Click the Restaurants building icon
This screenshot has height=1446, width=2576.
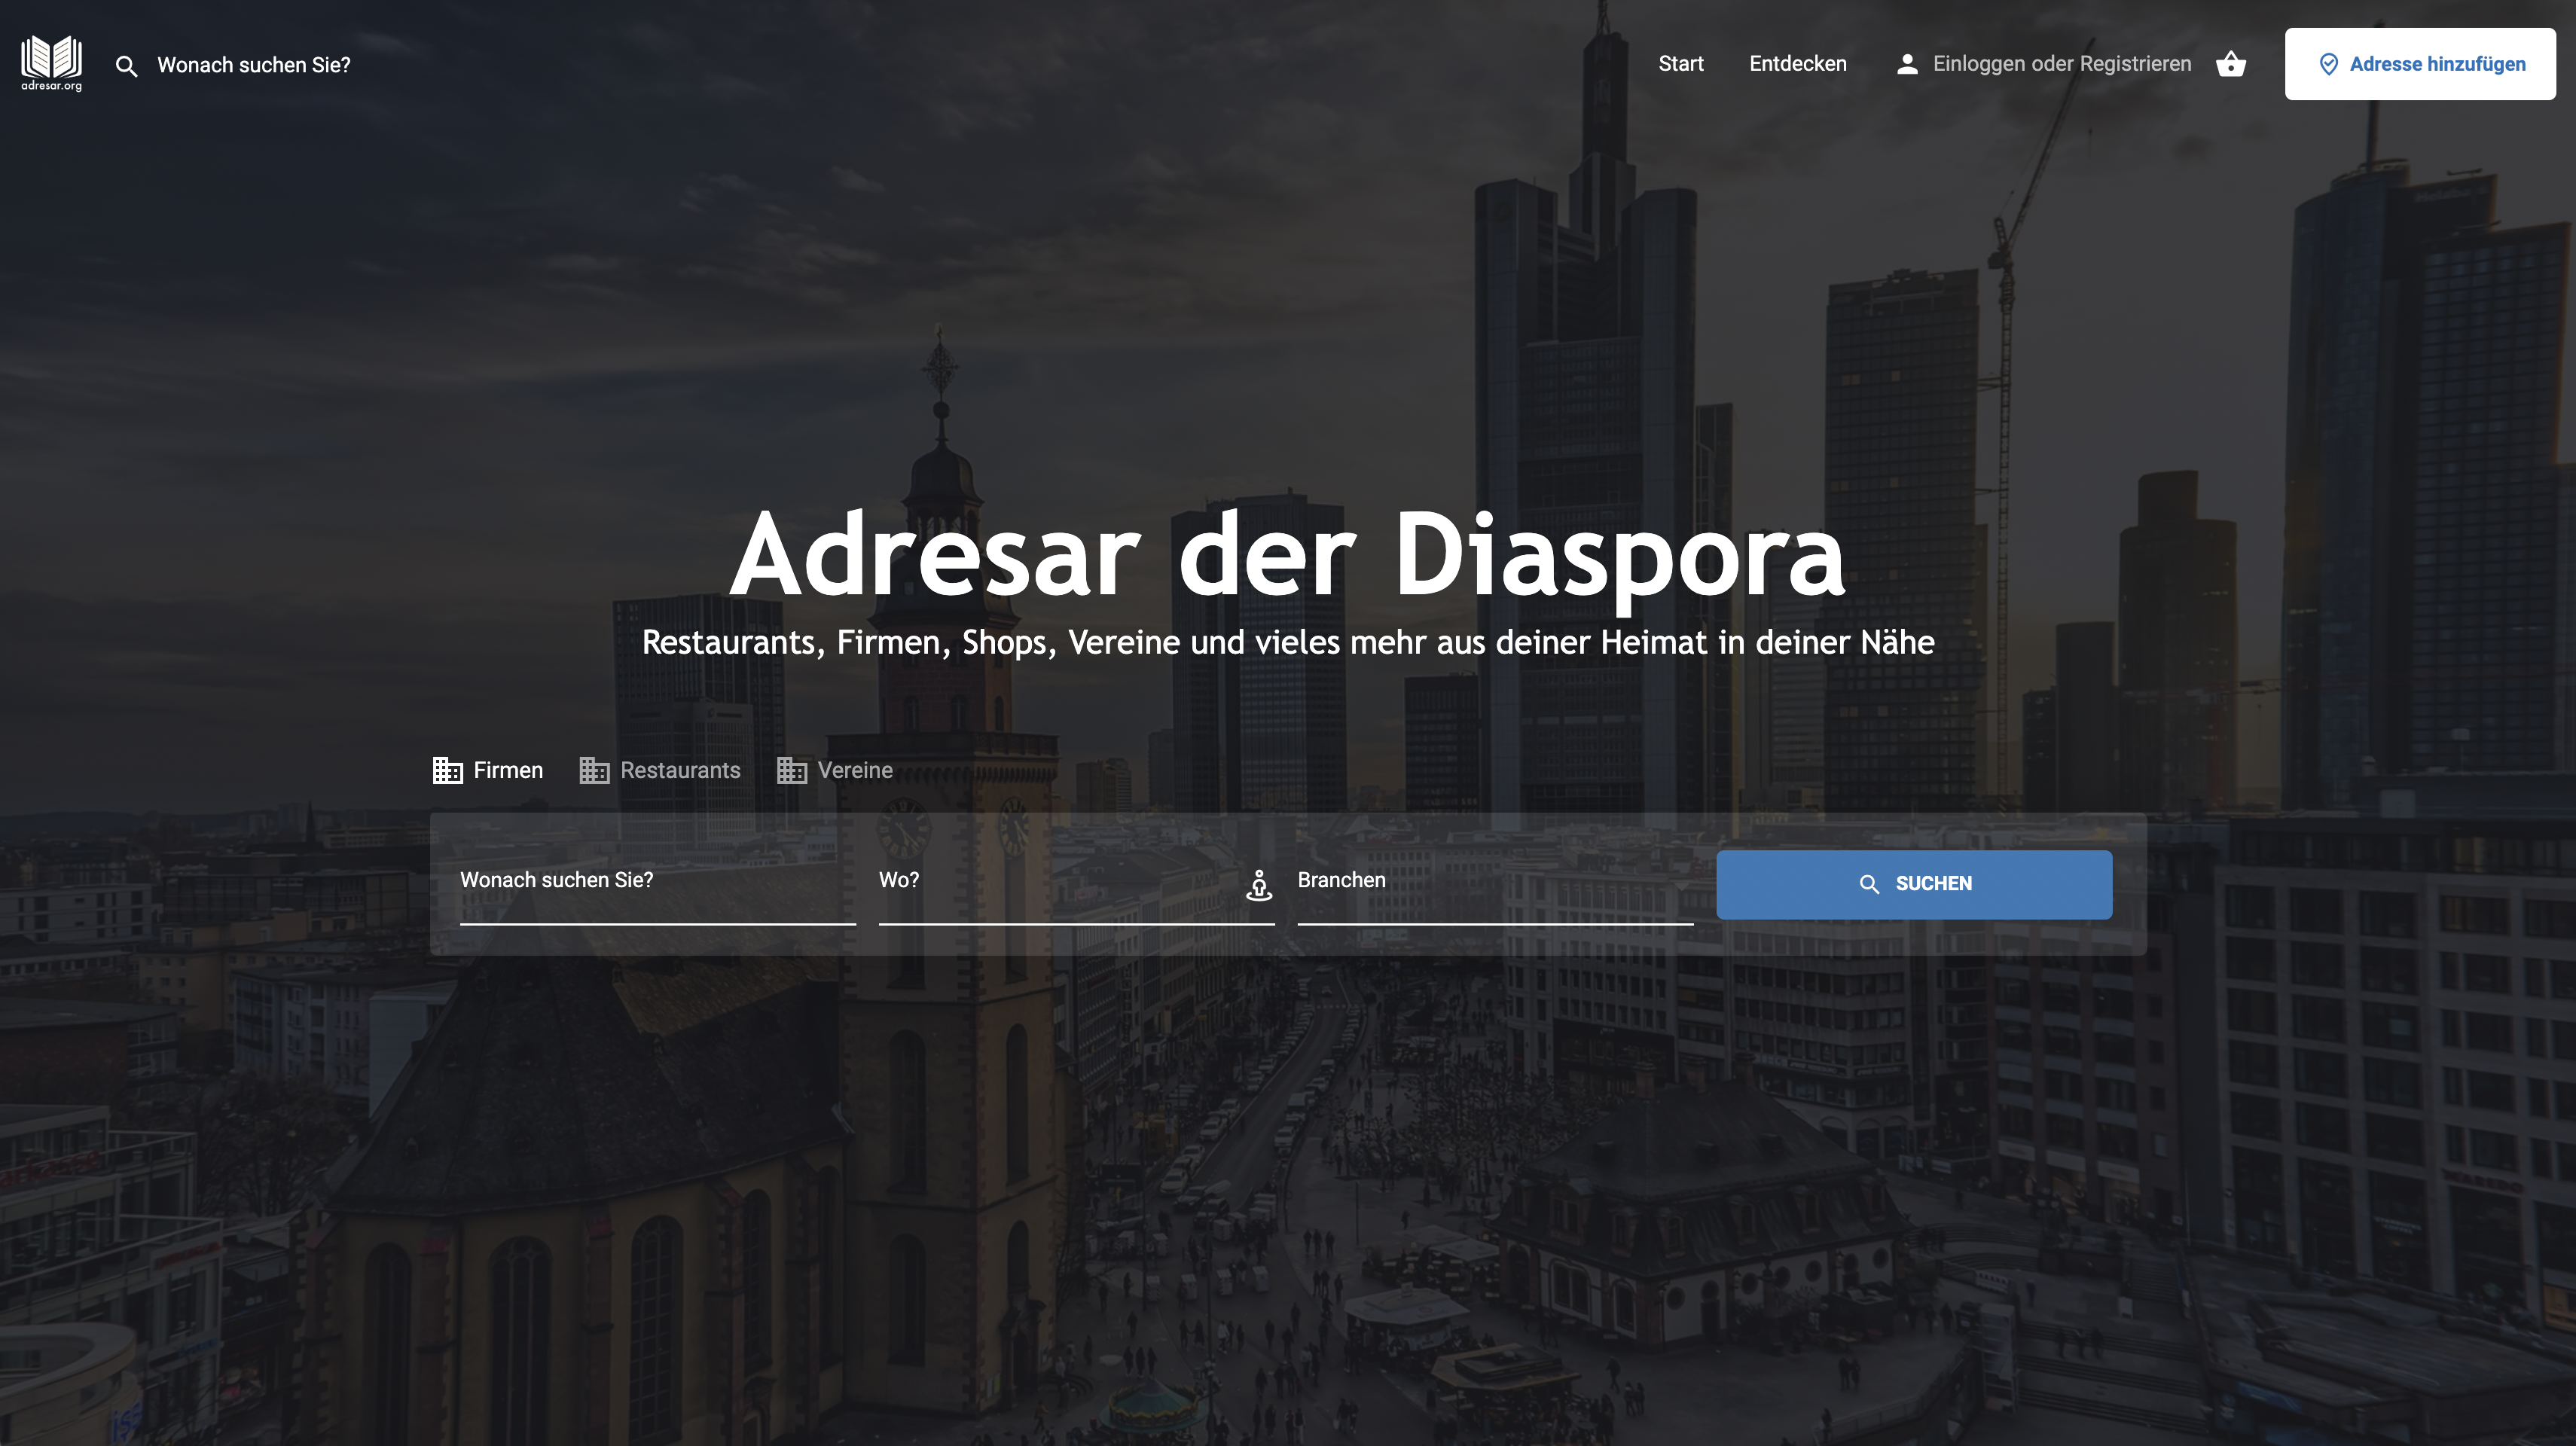(x=594, y=770)
